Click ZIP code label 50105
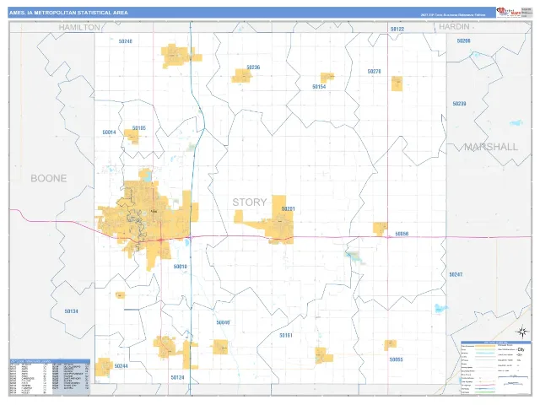 coord(138,128)
